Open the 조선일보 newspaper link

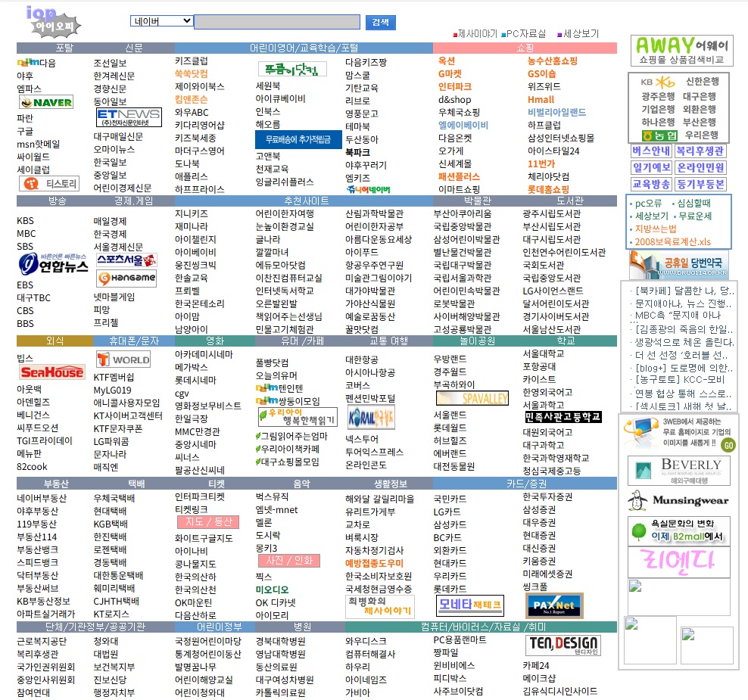click(x=110, y=63)
